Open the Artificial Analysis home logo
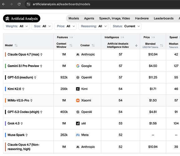The height and width of the screenshot is (156, 180). point(22,18)
